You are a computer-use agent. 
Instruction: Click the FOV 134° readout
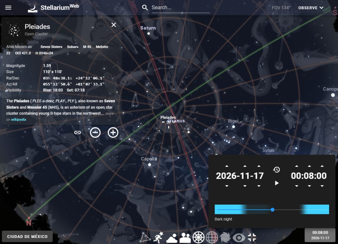281,8
